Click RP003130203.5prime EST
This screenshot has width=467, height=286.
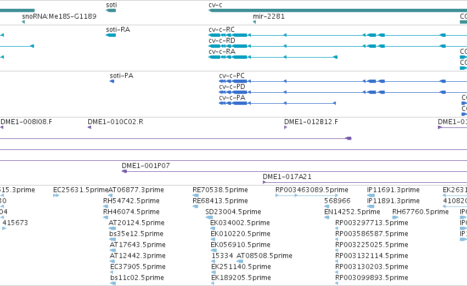pyautogui.click(x=337, y=272)
